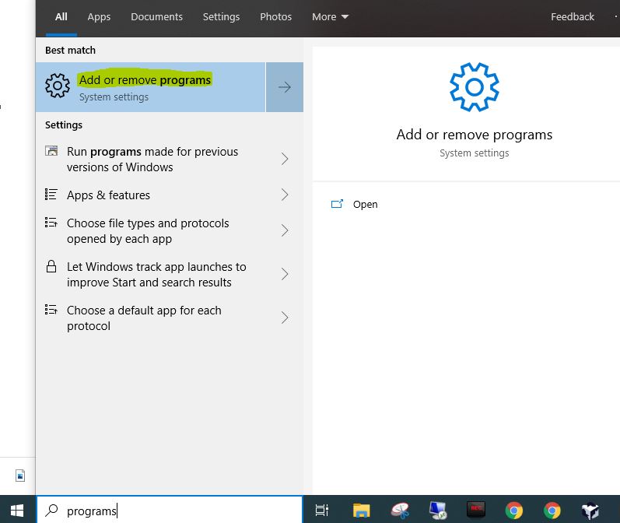
Task: Open the More filter dropdown
Action: coord(330,17)
